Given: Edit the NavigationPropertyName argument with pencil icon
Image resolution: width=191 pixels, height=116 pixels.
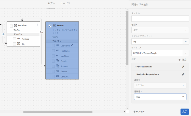Looking at the screenshot, I should [x=183, y=74].
